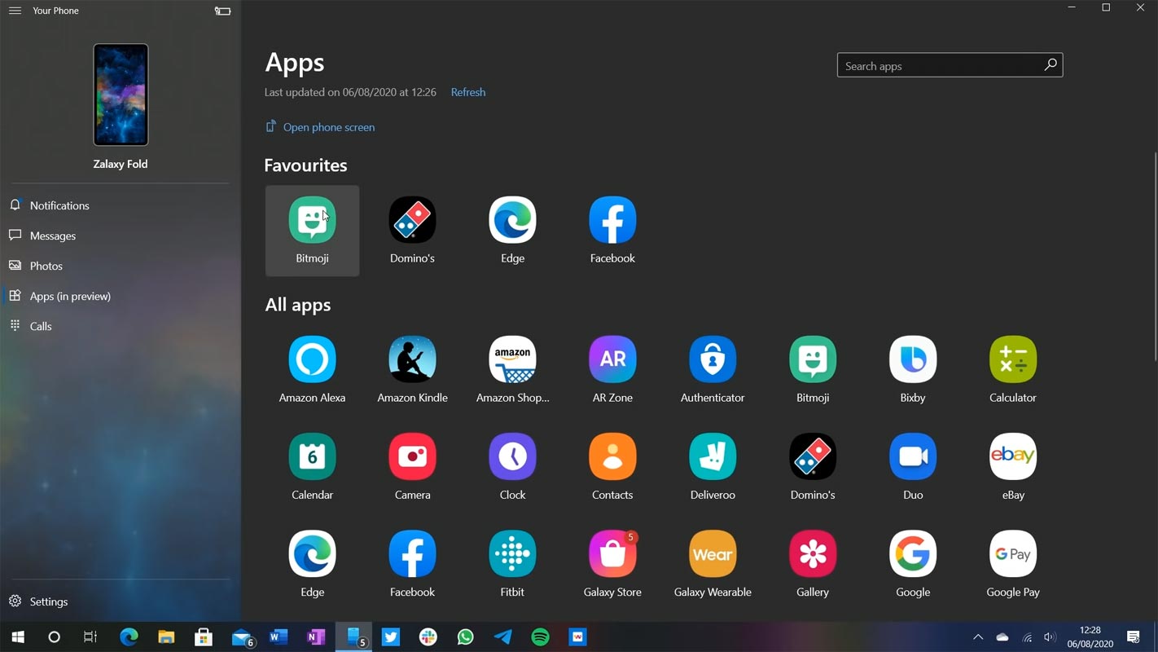Screen dimensions: 1158x652
Task: Click the Zalaxy Fold phone thumbnail
Action: (121, 95)
